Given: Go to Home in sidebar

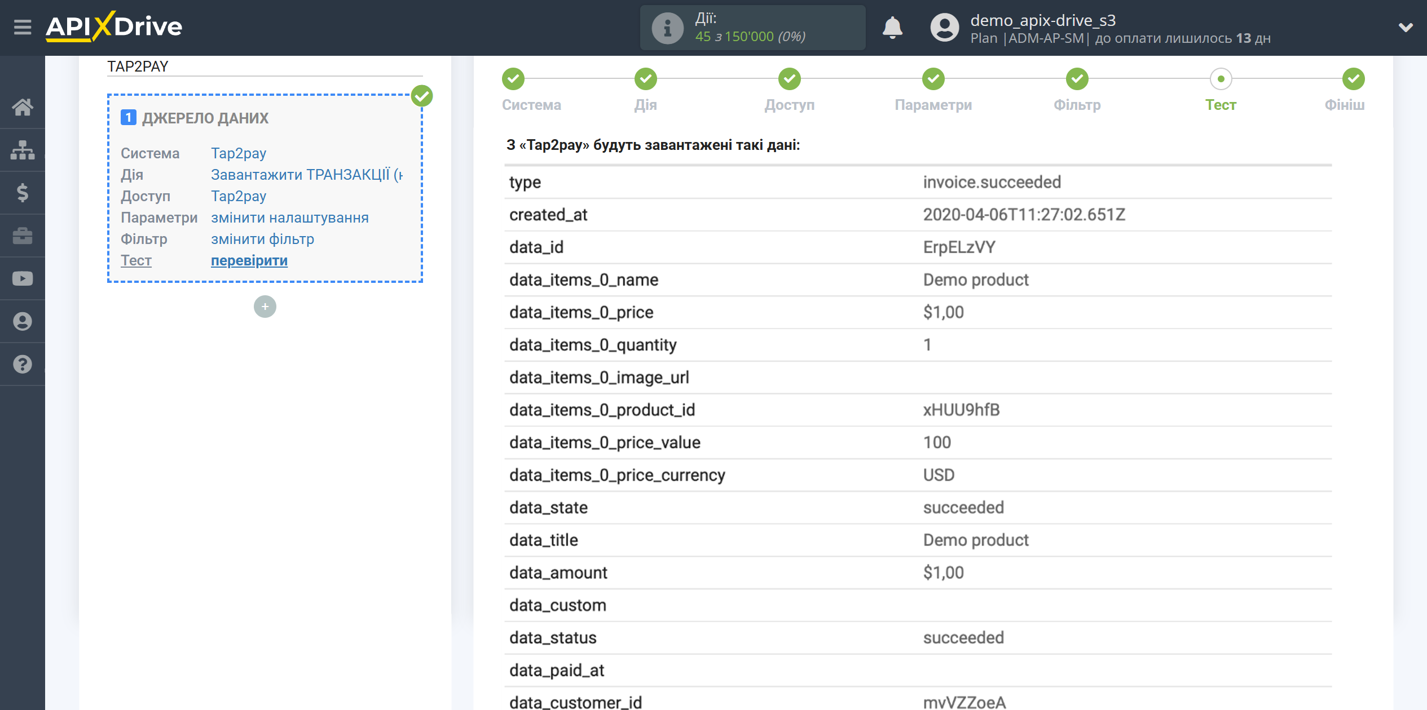Looking at the screenshot, I should [x=23, y=106].
